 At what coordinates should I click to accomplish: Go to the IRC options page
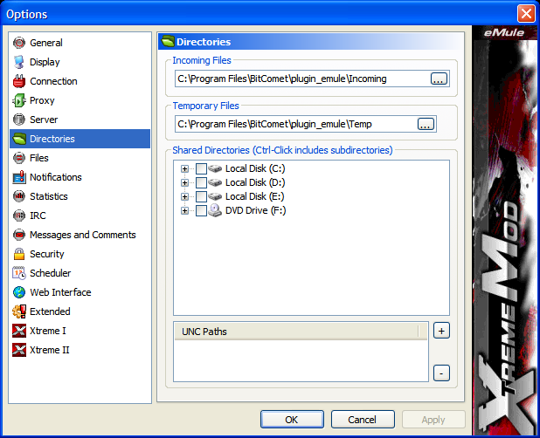coord(38,216)
